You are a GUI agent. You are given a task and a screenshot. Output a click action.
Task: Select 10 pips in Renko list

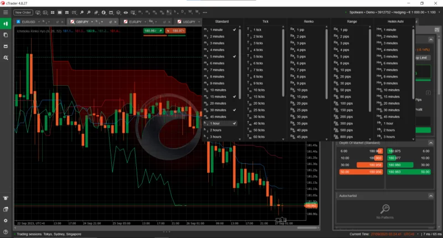pos(301,90)
